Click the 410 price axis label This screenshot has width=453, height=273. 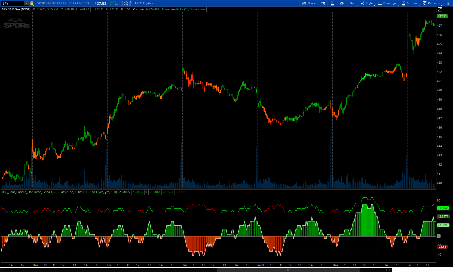click(439, 183)
